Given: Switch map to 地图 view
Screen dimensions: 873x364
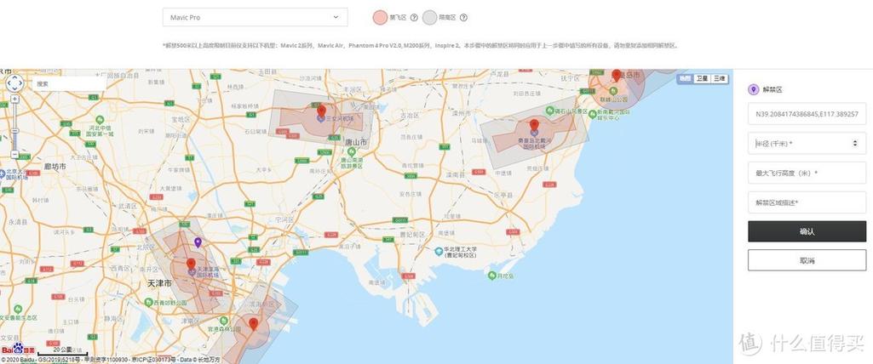Looking at the screenshot, I should click(x=684, y=78).
